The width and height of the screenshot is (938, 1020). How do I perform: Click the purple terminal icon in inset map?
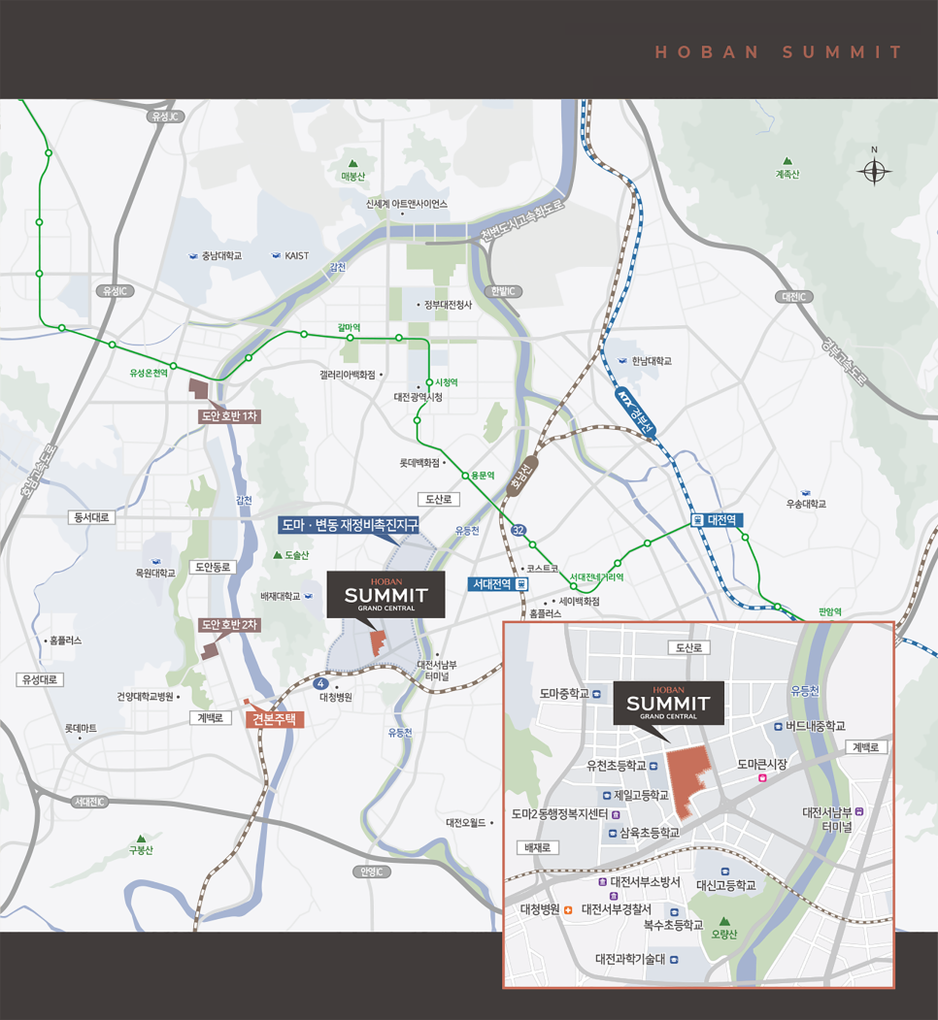click(859, 812)
